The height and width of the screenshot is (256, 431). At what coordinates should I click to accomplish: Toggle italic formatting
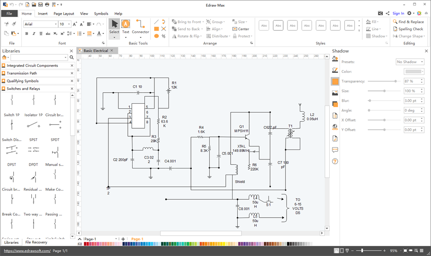34,34
